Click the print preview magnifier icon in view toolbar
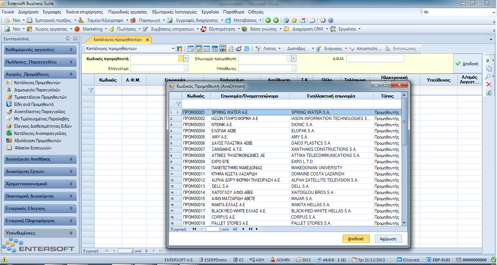Screen dimensions: 497x265 pyautogui.click(x=231, y=48)
